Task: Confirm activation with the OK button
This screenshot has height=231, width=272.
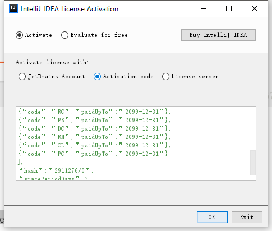Action: 212,217
